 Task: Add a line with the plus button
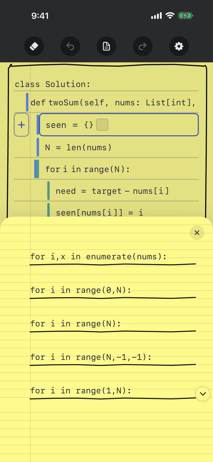[22, 125]
